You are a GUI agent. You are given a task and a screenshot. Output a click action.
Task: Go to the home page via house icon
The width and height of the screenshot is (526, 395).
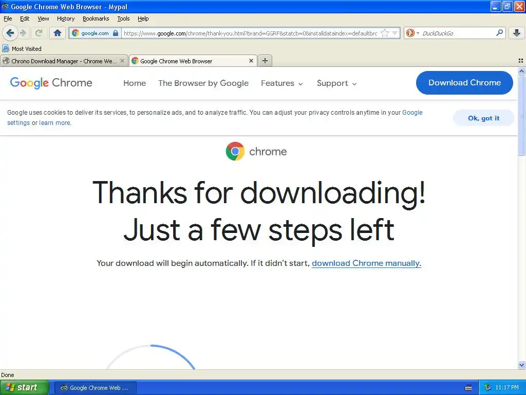tap(58, 33)
